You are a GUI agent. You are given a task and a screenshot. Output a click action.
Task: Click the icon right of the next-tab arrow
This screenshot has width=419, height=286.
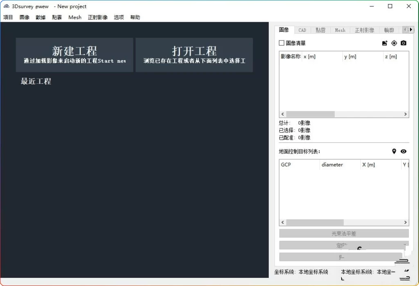pyautogui.click(x=415, y=29)
